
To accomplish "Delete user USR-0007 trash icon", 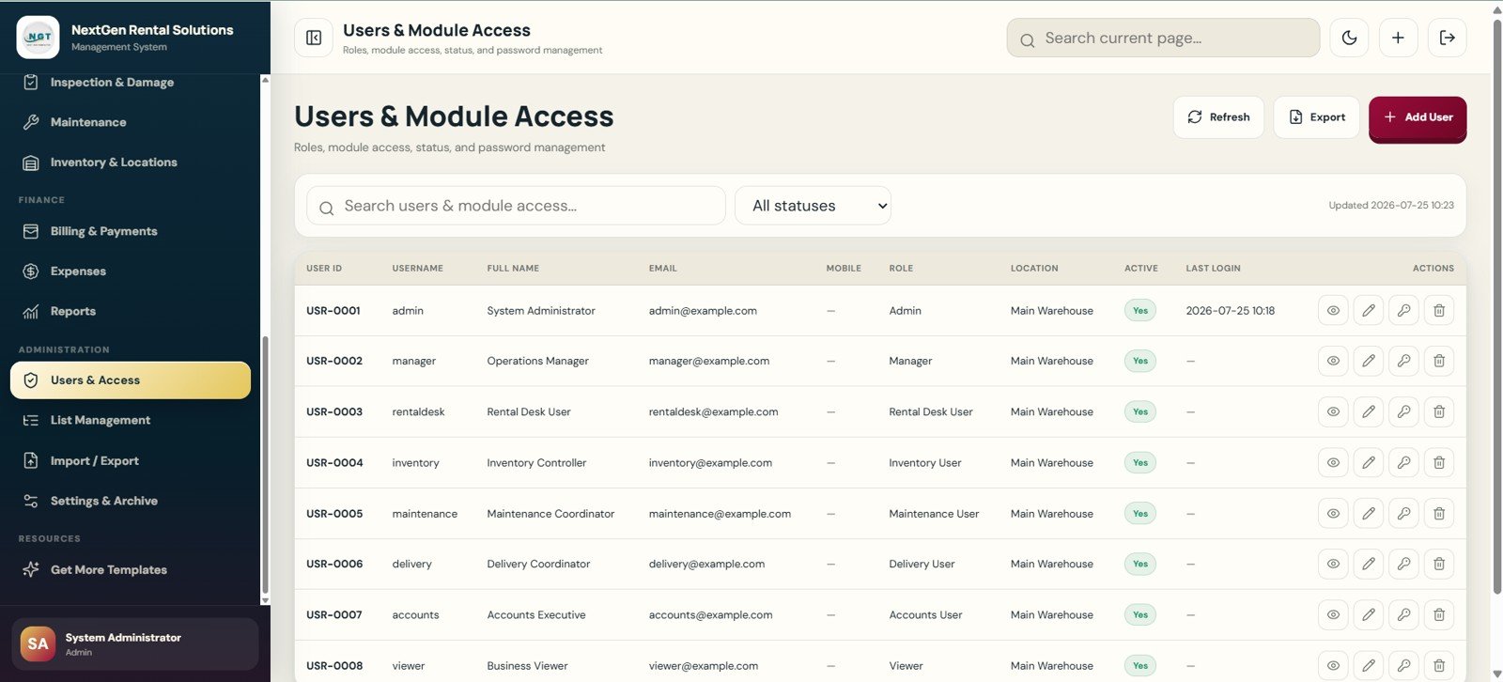I will click(x=1439, y=614).
